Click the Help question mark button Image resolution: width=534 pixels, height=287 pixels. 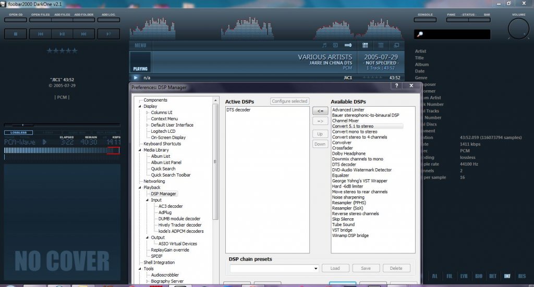pyautogui.click(x=396, y=86)
